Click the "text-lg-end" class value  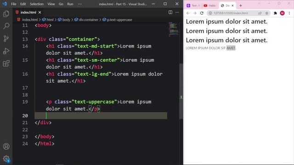93,74
